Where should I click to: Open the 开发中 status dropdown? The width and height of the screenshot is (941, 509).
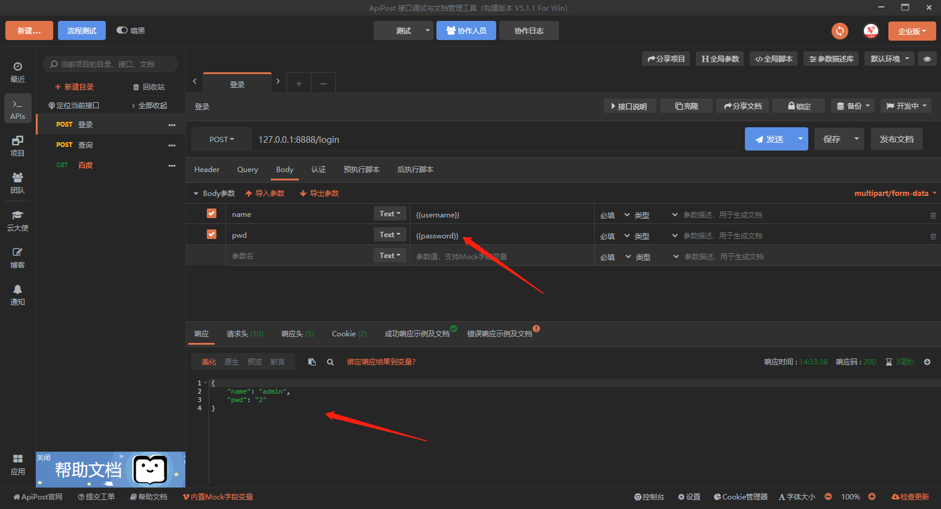[906, 106]
